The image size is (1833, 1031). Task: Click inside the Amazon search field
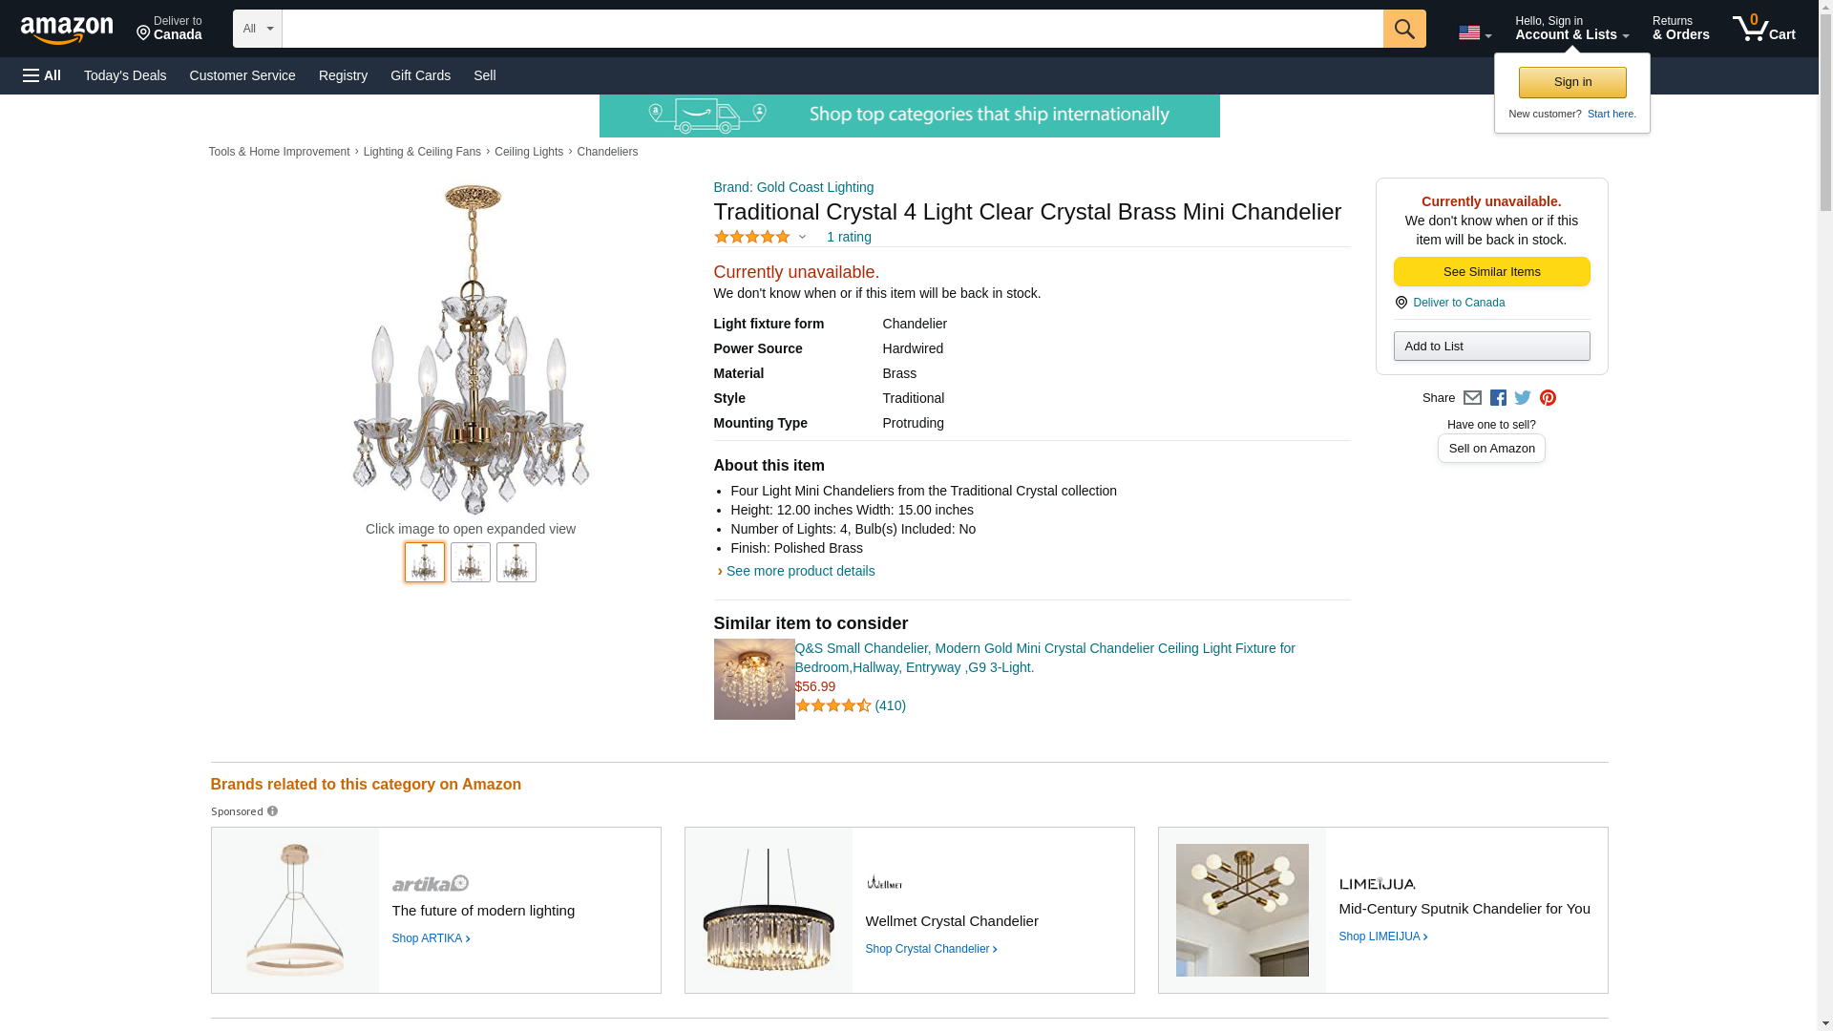pos(831,29)
